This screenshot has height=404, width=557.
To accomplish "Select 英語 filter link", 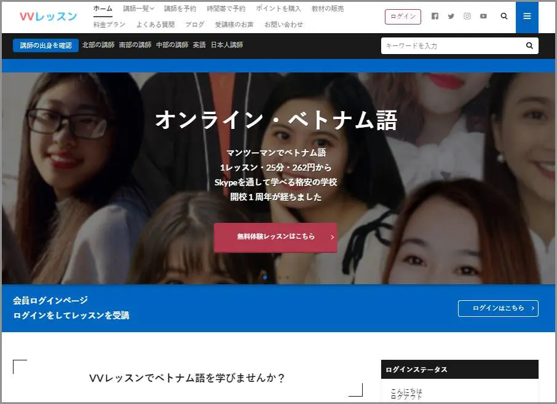I will pyautogui.click(x=199, y=45).
